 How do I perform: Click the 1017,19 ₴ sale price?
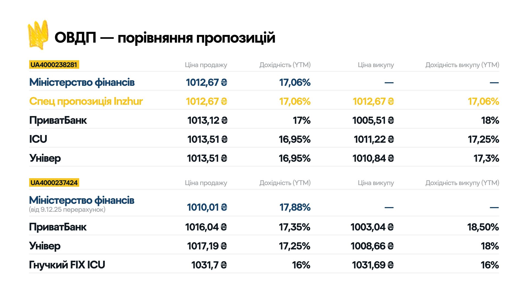pos(207,246)
